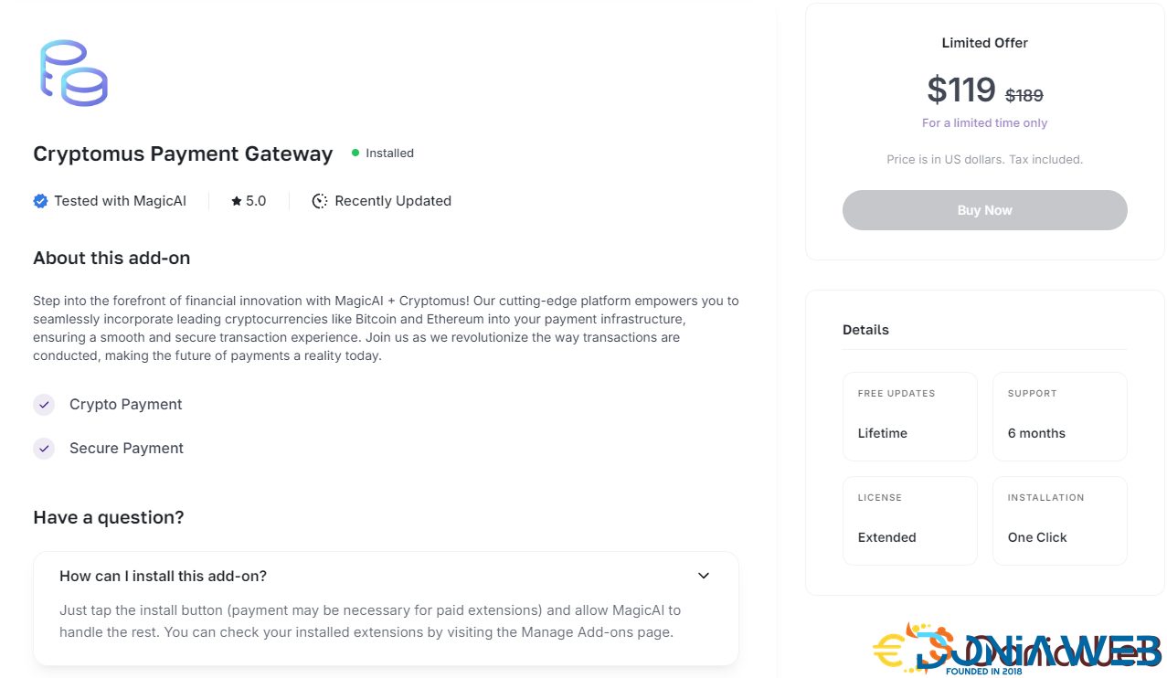Image resolution: width=1167 pixels, height=678 pixels.
Task: Toggle the 'How can I install this add-on?' question
Action: pos(163,577)
